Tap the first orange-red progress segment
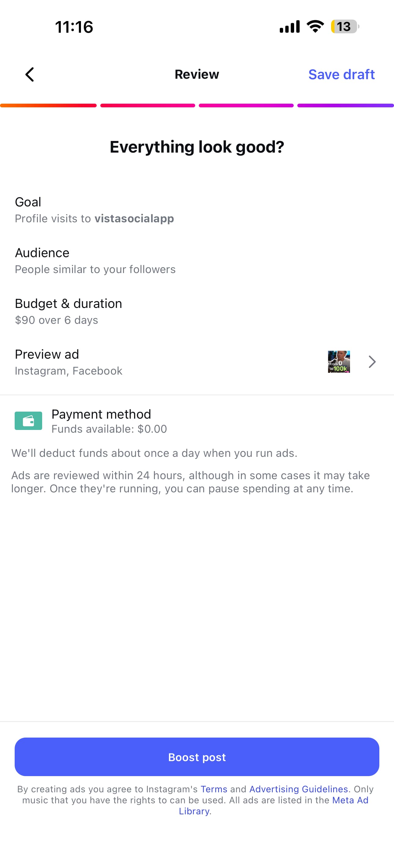Image resolution: width=394 pixels, height=855 pixels. [x=49, y=105]
